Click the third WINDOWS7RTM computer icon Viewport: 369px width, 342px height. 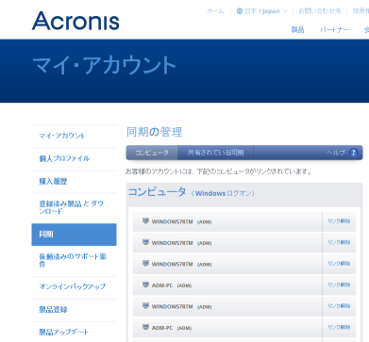click(x=145, y=264)
